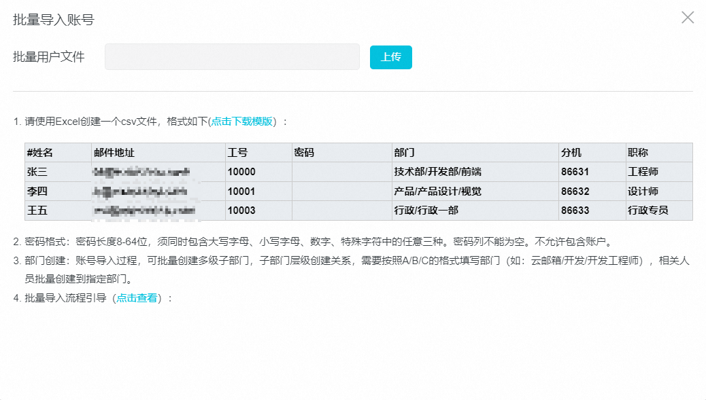Open the 点击查看 import guide link
The width and height of the screenshot is (706, 400).
tap(137, 297)
